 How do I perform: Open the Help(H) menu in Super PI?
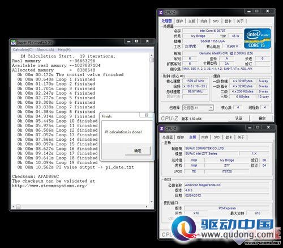point(64,50)
